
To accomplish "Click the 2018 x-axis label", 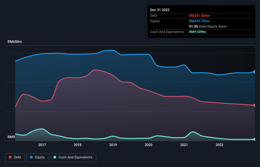I will point(78,145).
